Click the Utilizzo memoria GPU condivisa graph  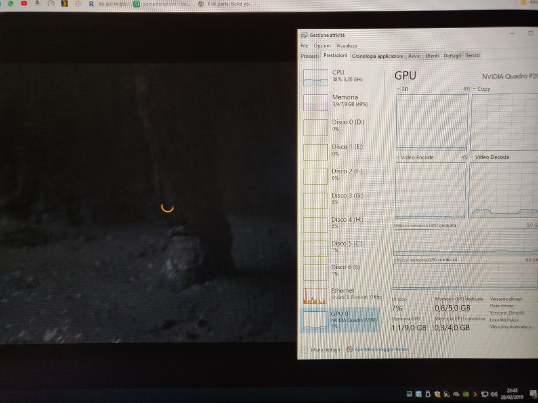(465, 276)
